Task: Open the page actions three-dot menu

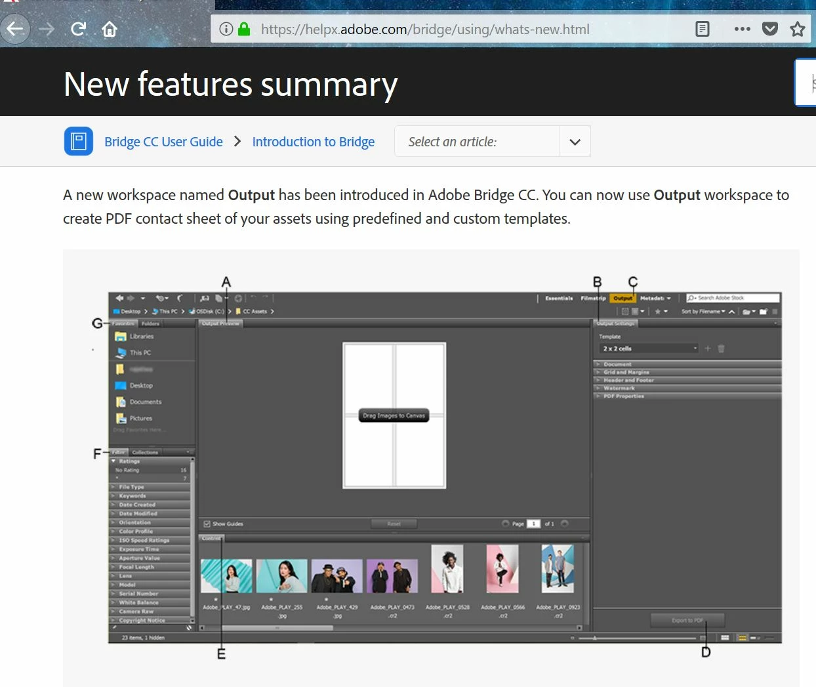Action: tap(742, 29)
